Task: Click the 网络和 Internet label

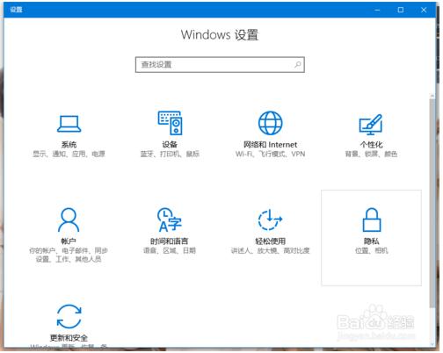Action: [270, 145]
